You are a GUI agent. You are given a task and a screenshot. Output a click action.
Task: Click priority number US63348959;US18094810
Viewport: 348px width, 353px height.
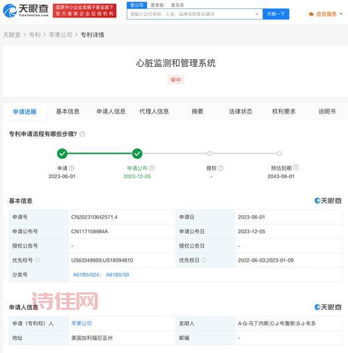[x=102, y=260]
